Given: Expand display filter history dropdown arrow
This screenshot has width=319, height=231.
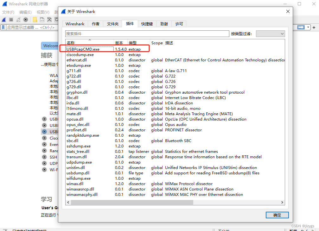Looking at the screenshot, I should point(308,27).
